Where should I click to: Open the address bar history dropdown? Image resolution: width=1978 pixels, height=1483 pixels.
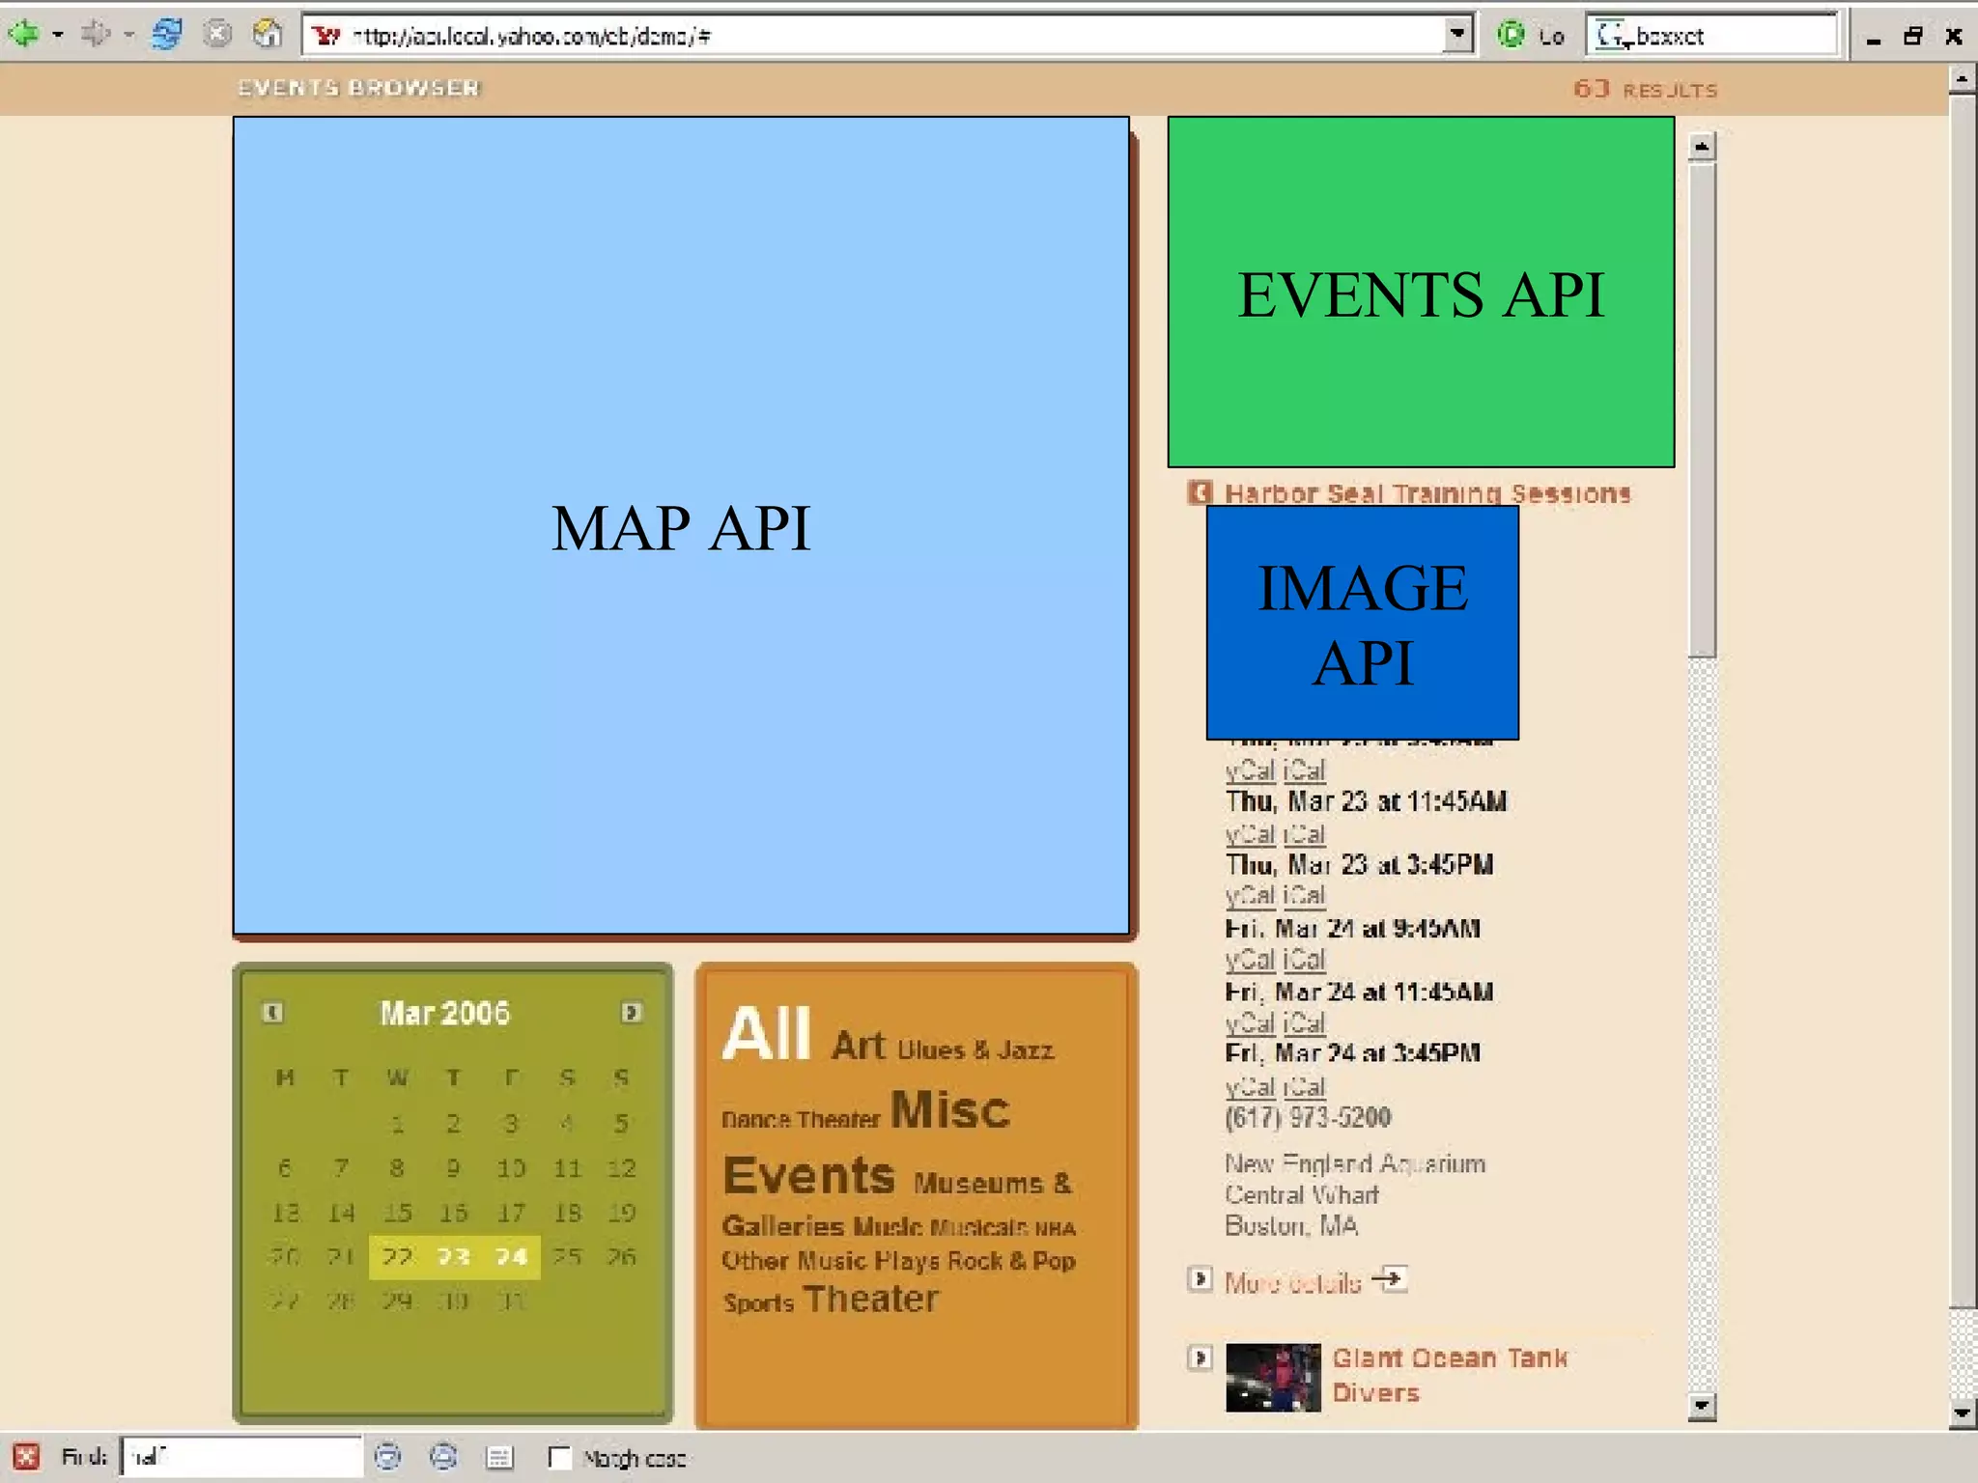(x=1458, y=36)
